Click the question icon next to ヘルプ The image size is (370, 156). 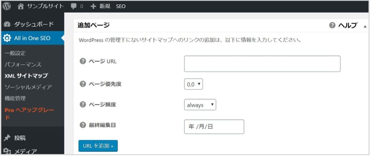[x=332, y=25]
